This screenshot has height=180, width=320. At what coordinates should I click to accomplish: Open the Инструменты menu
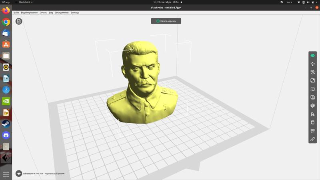[62, 13]
